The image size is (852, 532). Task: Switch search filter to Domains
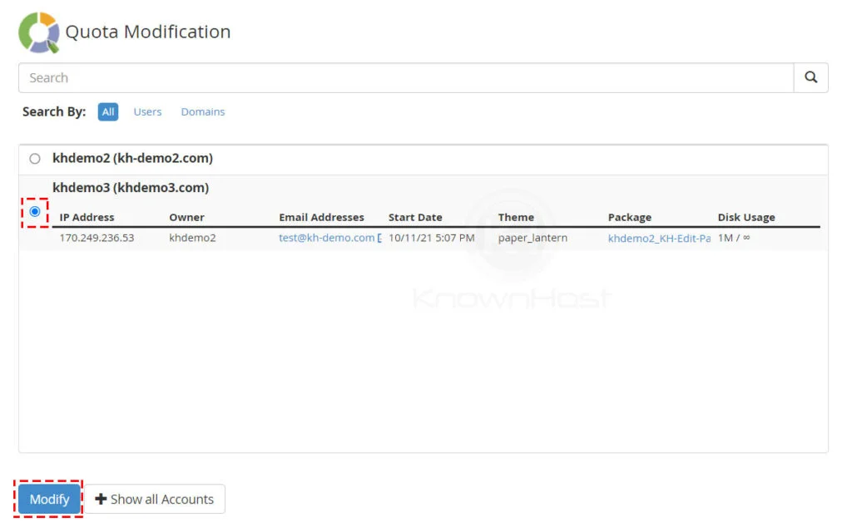(203, 112)
